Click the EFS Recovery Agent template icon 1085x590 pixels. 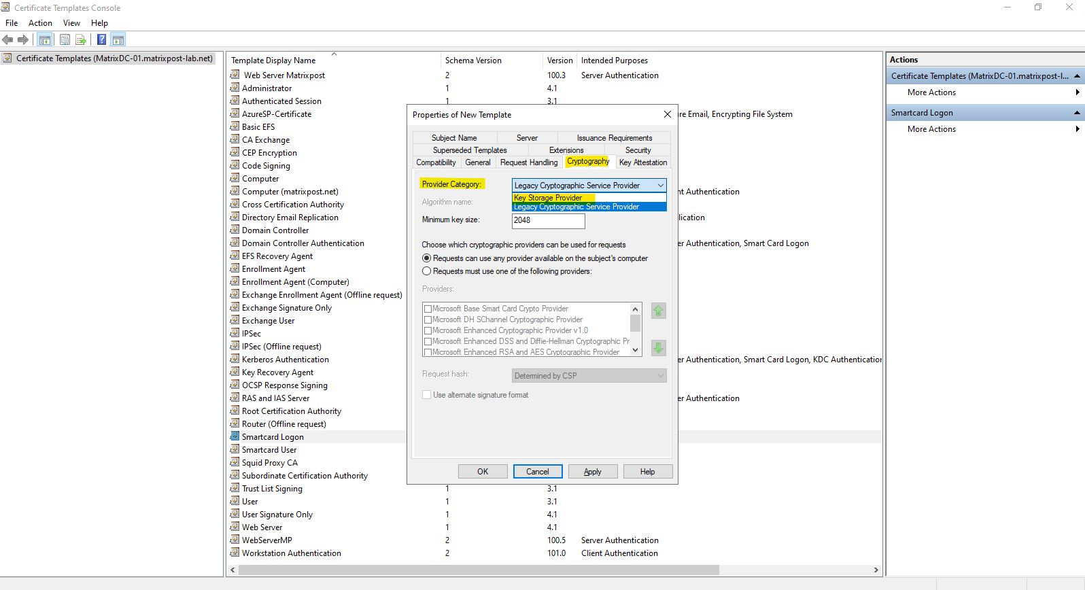235,256
